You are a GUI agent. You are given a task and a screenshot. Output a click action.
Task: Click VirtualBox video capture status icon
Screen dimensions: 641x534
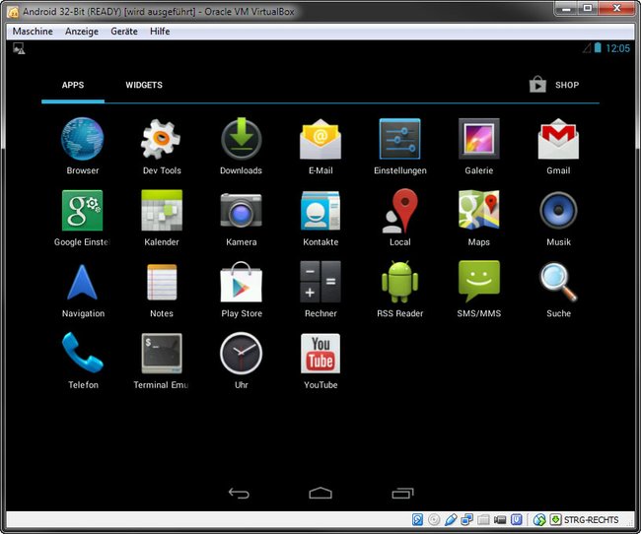[500, 519]
